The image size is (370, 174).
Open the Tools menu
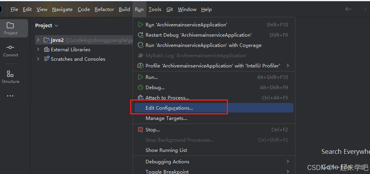coord(155,9)
